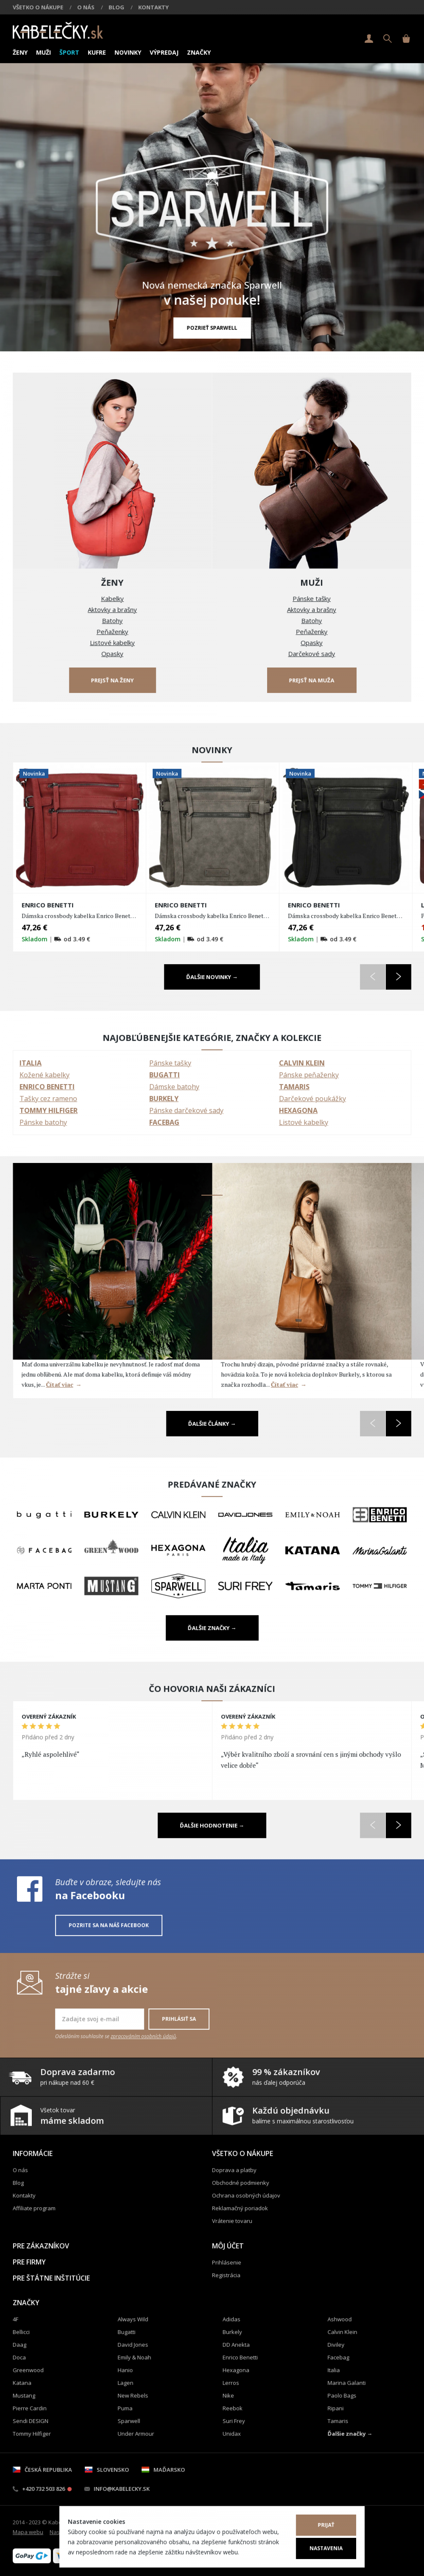
Task: Click the Sparwell brand logo tile
Action: (x=178, y=1586)
